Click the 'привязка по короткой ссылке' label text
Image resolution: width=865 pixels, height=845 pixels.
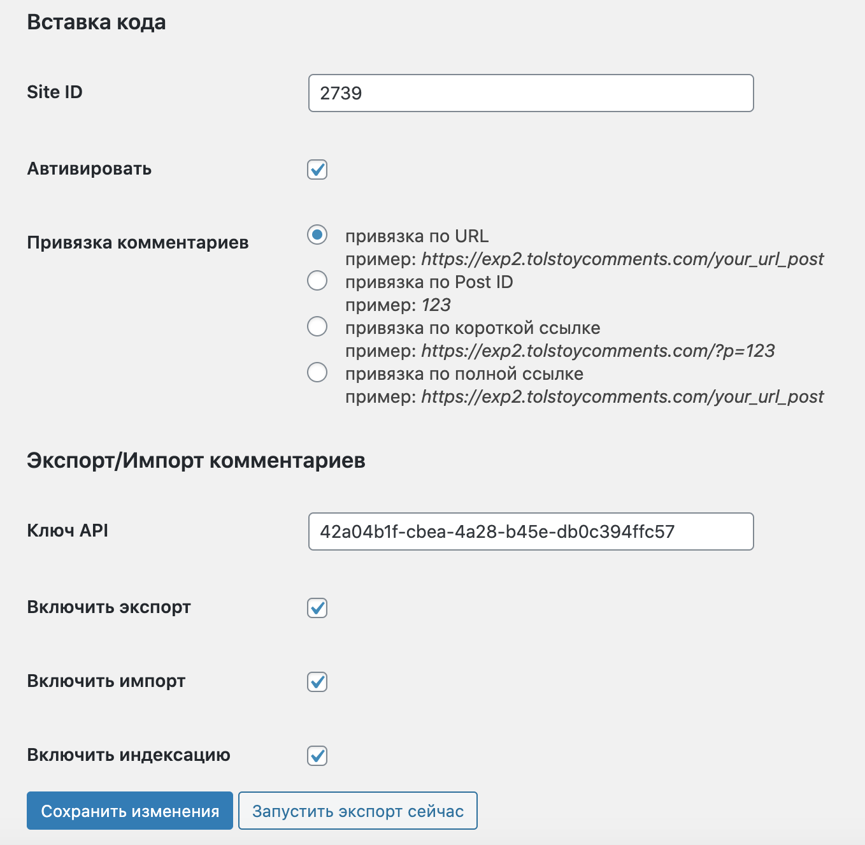pyautogui.click(x=473, y=328)
